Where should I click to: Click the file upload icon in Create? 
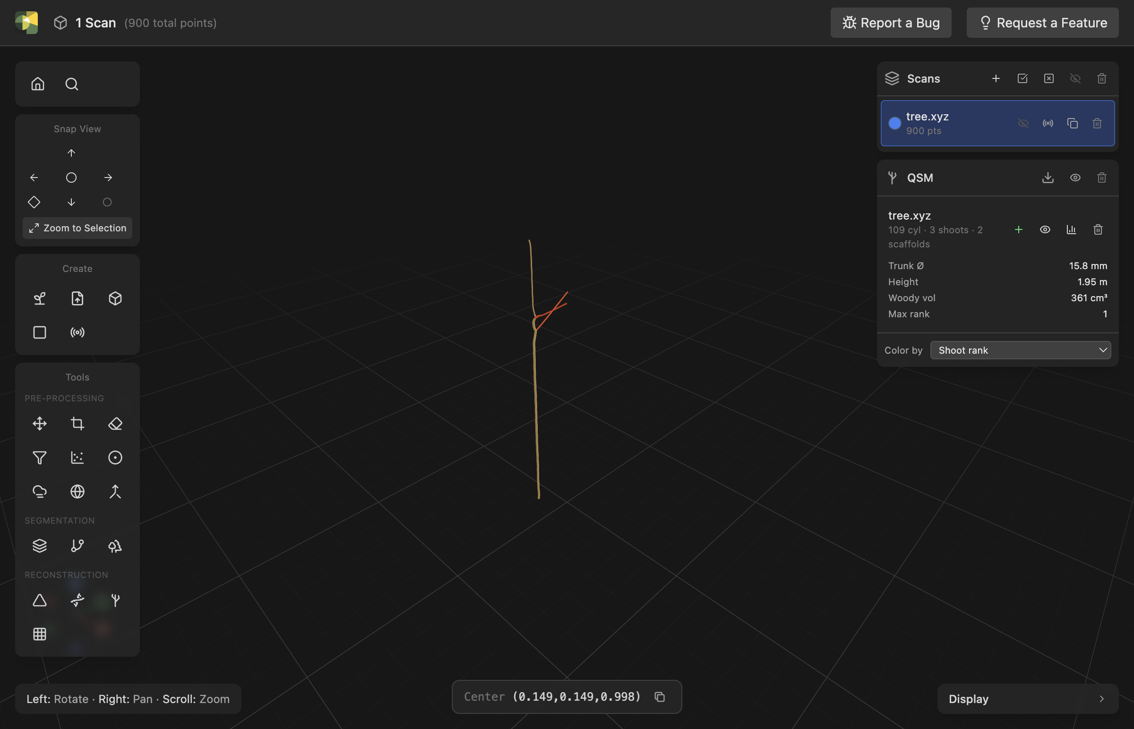tap(77, 299)
